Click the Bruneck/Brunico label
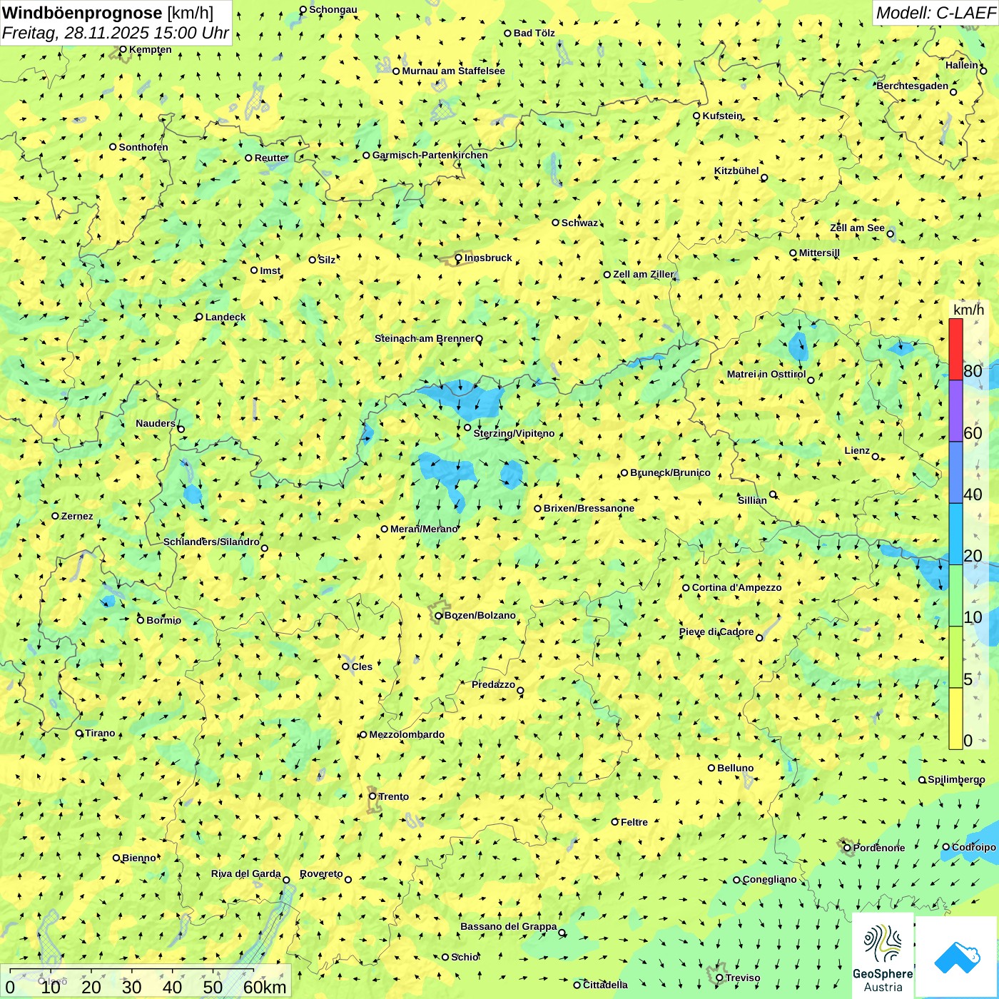The height and width of the screenshot is (999, 999). tap(670, 472)
